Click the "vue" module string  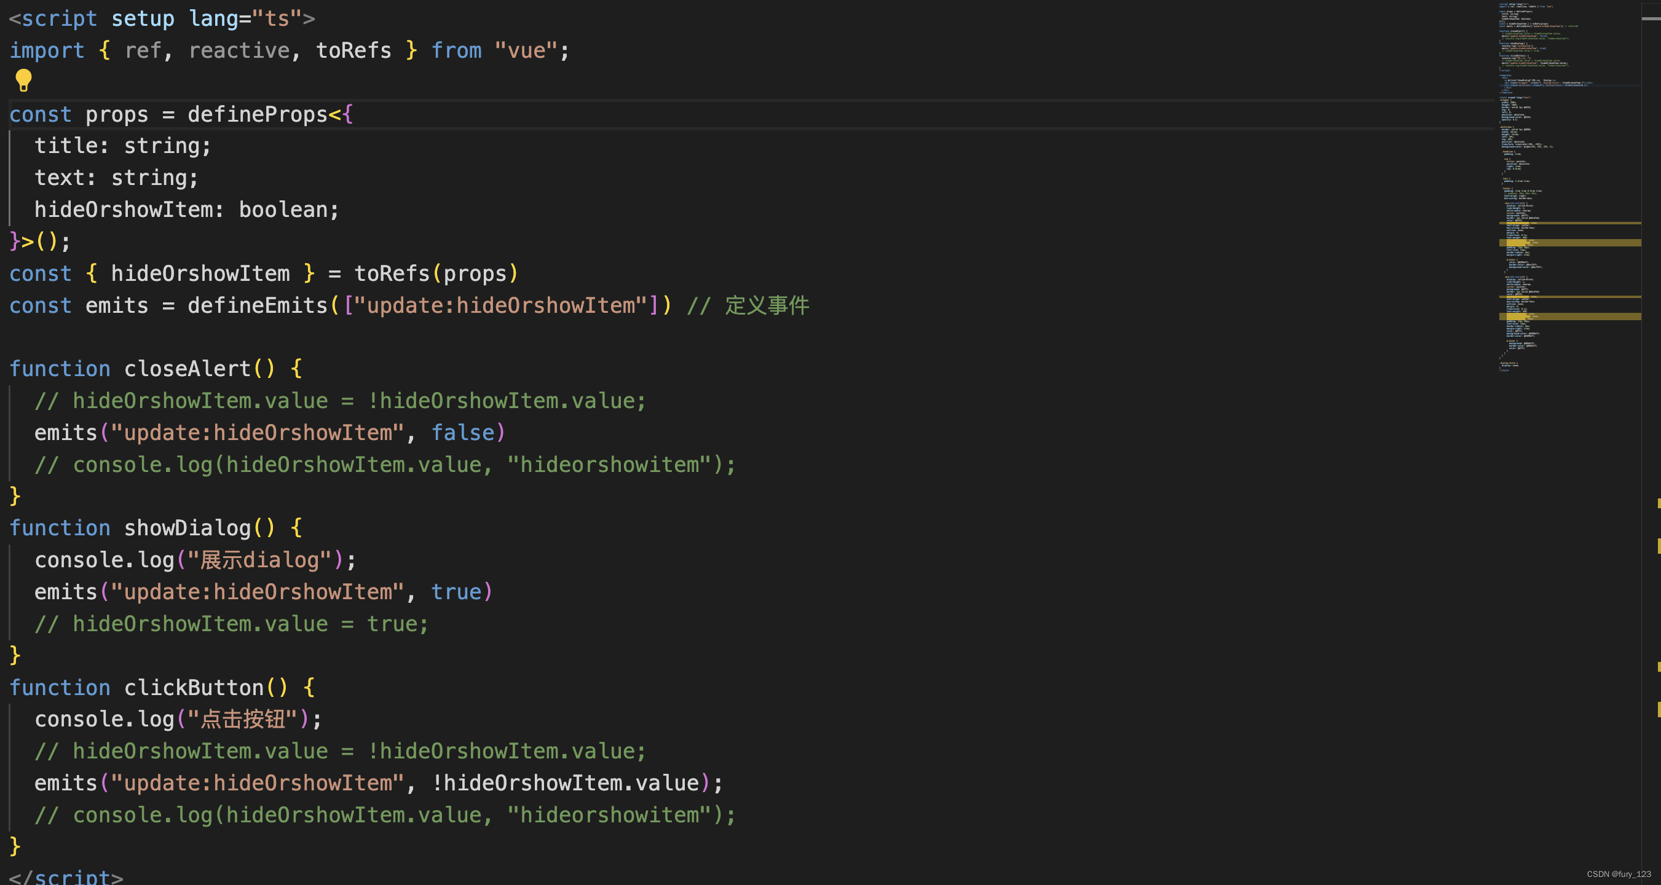526,50
